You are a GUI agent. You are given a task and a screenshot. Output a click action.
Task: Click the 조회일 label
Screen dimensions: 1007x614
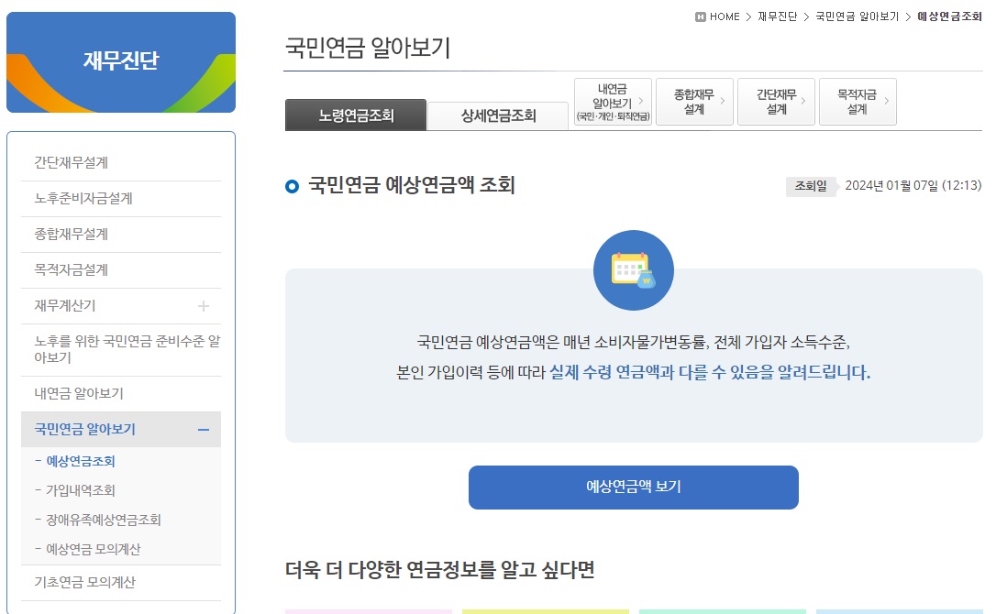[x=811, y=186]
